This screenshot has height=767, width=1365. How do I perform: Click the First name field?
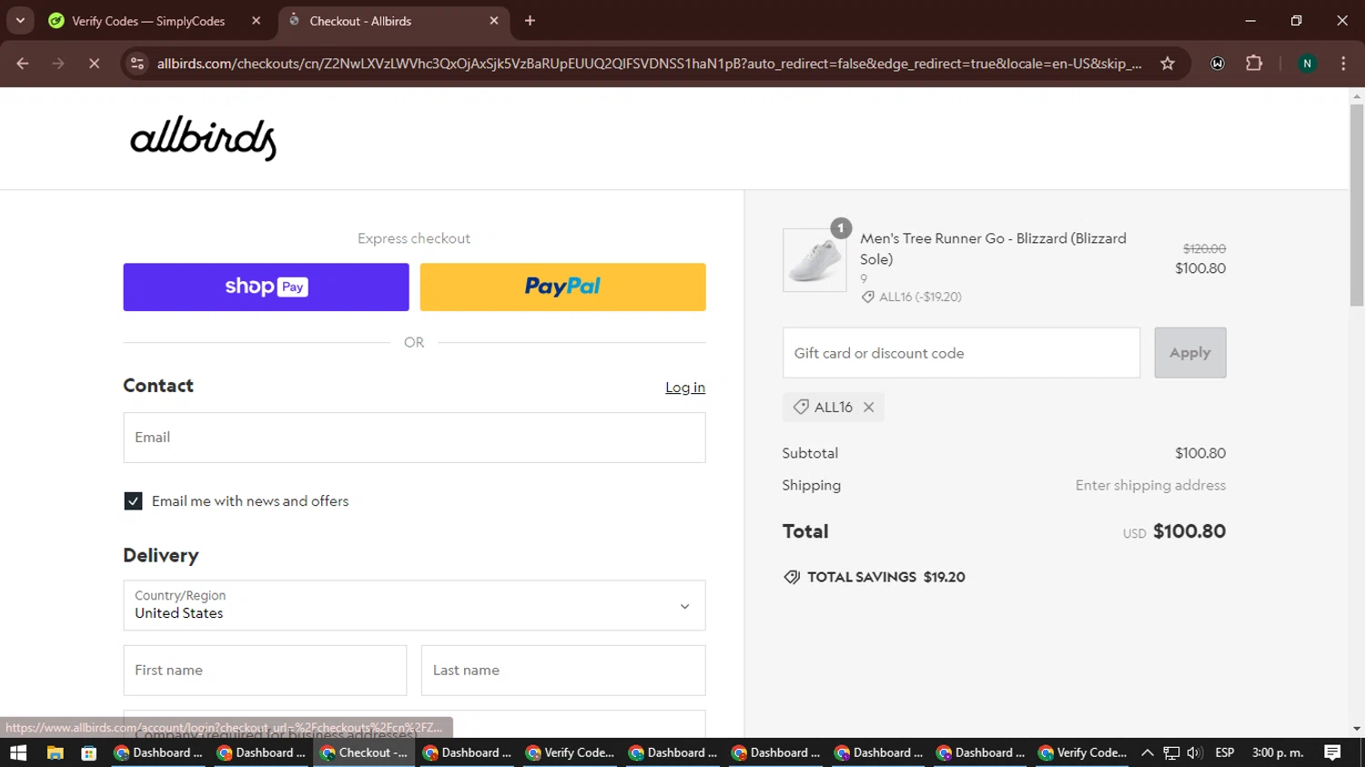click(x=265, y=671)
